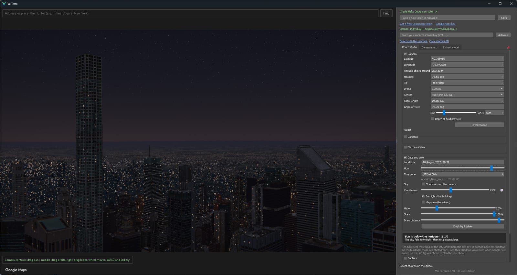Open the Day's light table
The width and height of the screenshot is (517, 275).
(x=462, y=227)
